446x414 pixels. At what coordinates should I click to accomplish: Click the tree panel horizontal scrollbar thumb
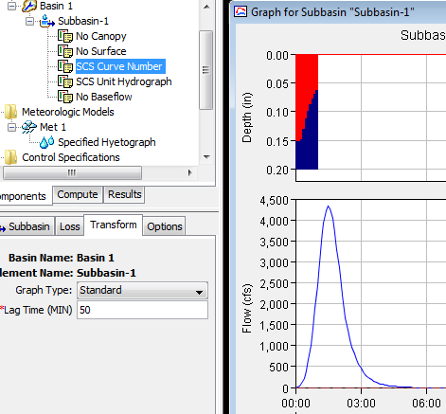[x=72, y=172]
